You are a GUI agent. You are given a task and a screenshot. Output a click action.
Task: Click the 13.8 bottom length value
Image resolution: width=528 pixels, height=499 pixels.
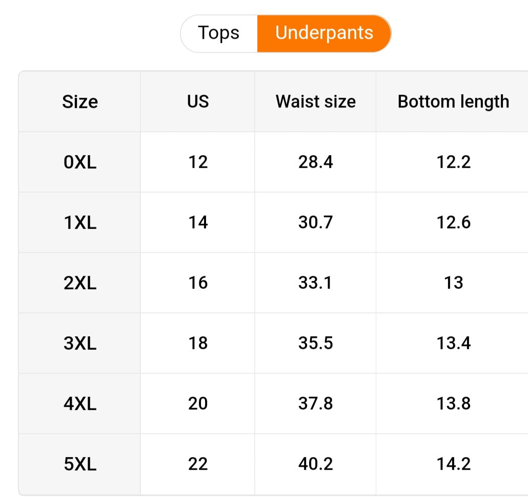click(x=453, y=404)
